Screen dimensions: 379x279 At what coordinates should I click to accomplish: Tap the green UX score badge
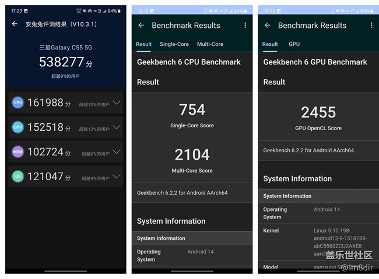[x=17, y=177]
